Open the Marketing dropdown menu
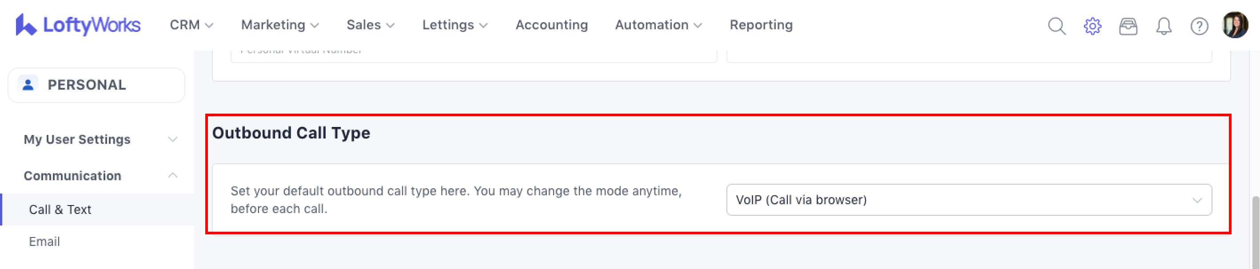 [280, 25]
